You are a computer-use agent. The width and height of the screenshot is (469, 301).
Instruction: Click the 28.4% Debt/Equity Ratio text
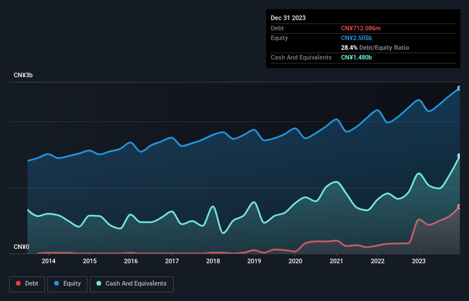point(375,47)
